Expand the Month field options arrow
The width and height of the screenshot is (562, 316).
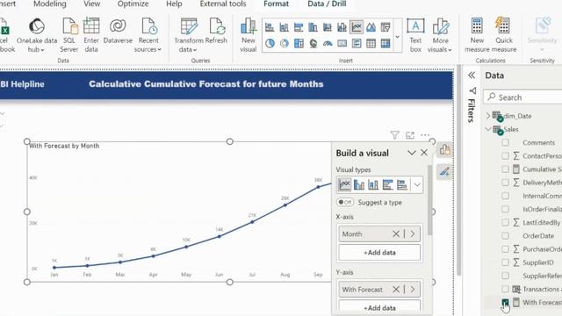coord(413,234)
